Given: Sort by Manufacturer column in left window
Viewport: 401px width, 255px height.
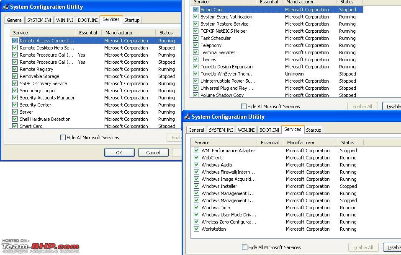Looking at the screenshot, I should pos(129,33).
